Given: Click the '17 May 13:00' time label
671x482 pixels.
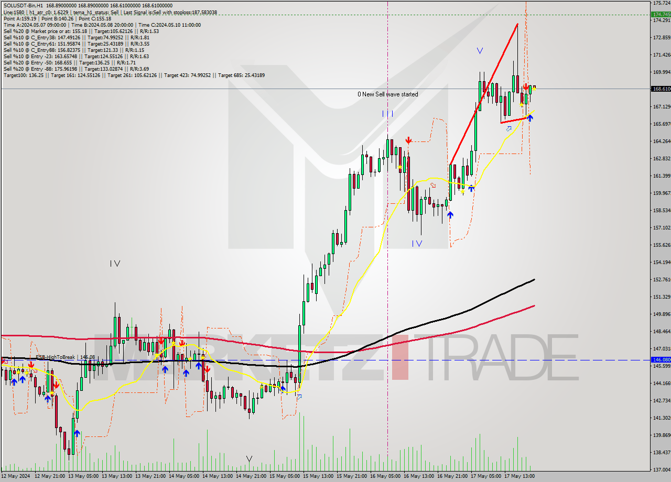Looking at the screenshot, I should (518, 476).
